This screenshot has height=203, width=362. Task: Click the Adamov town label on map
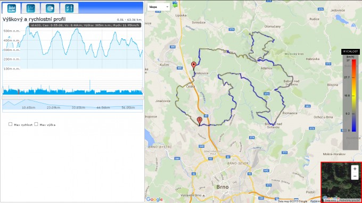tap(266, 68)
